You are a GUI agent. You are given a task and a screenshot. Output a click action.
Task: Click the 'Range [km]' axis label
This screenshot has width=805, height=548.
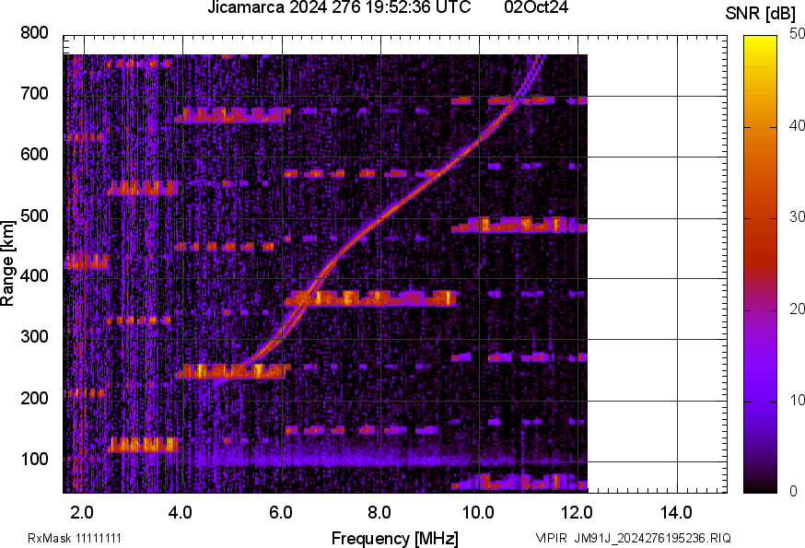point(7,264)
